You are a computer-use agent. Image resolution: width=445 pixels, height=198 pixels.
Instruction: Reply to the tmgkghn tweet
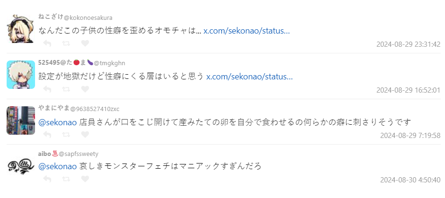47,89
